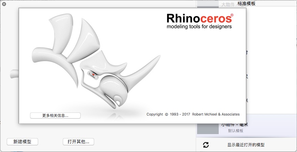This screenshot has height=152, width=297.
Task: Click the refresh arrows icon
Action: pos(206,145)
